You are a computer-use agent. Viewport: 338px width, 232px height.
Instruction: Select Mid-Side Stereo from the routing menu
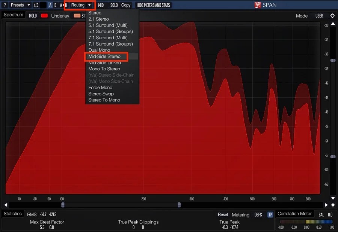(106, 56)
